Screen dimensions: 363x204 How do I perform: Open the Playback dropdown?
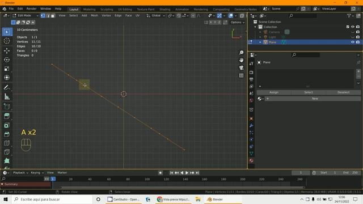20,173
